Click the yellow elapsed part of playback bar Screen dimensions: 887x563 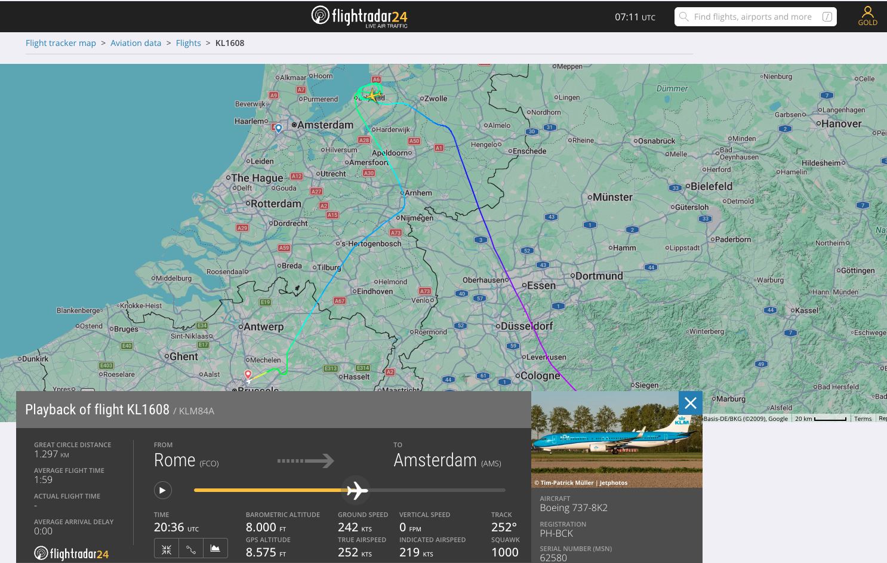coord(270,490)
